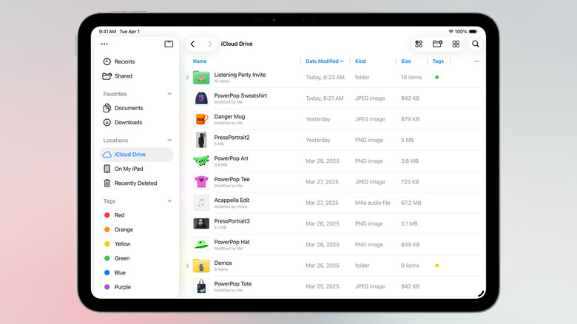Collapse the Tags section chevron
The image size is (577, 324).
point(169,200)
